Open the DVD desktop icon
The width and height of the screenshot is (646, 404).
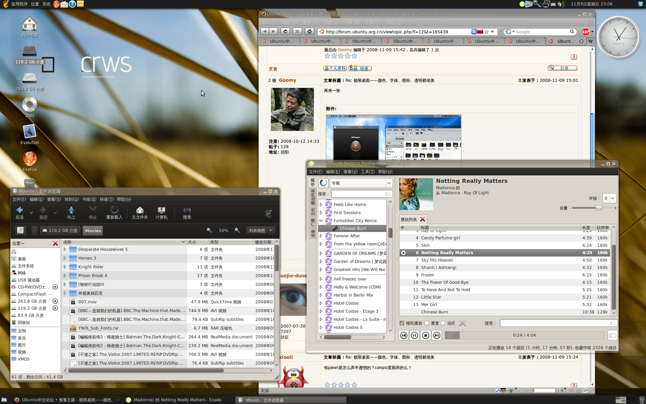pyautogui.click(x=30, y=107)
